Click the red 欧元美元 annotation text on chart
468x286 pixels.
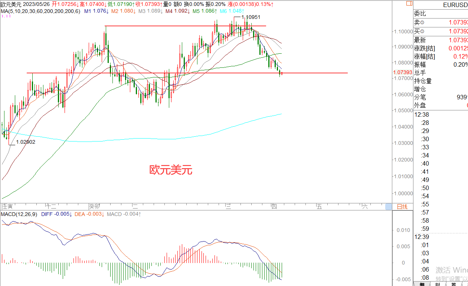pos(171,170)
